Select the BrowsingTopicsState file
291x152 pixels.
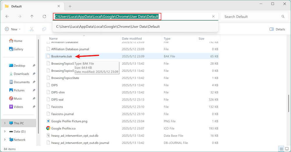tap(132, 78)
